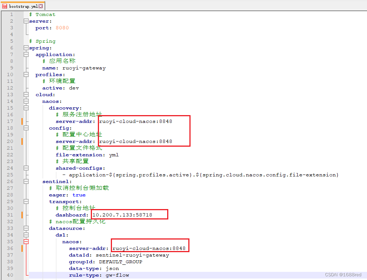Click the file-extension value yml

coord(114,155)
